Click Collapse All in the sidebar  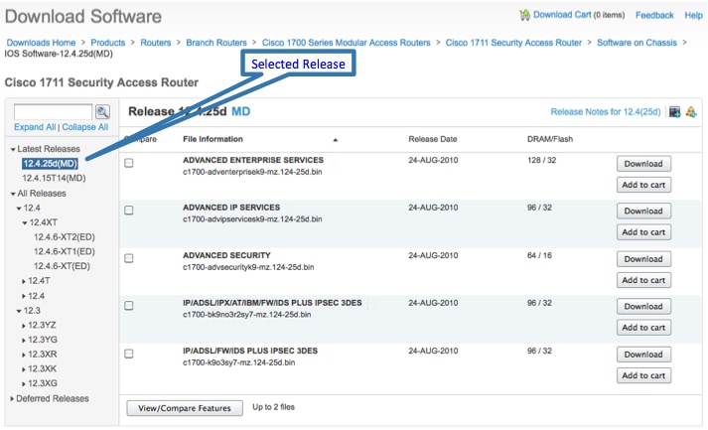(x=84, y=127)
